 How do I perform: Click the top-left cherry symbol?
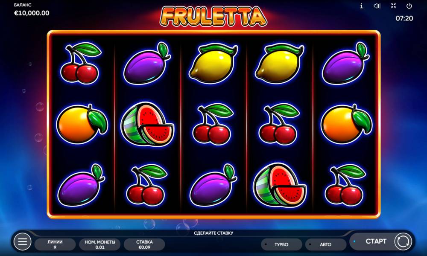point(80,63)
